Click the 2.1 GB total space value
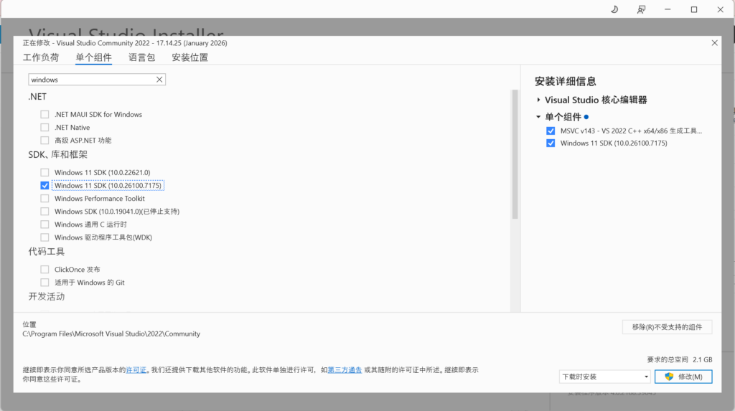This screenshot has width=735, height=411. 702,359
